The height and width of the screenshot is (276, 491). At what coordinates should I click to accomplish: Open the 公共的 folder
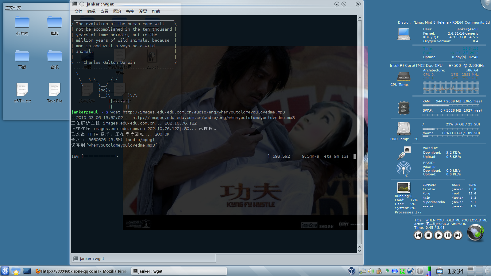(x=22, y=26)
